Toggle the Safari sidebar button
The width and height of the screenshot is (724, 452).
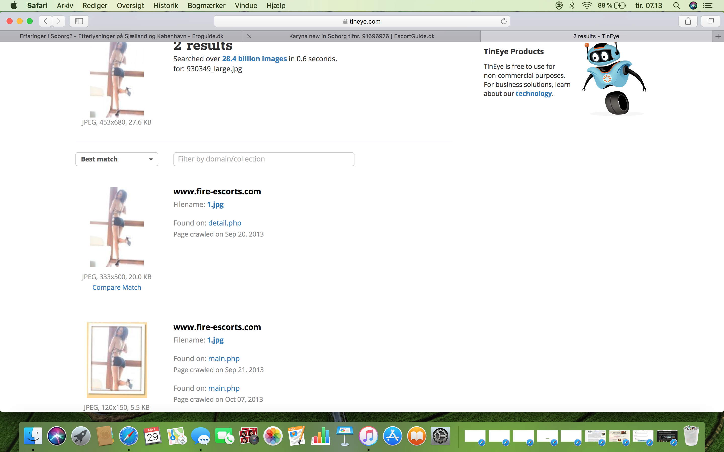tap(79, 21)
